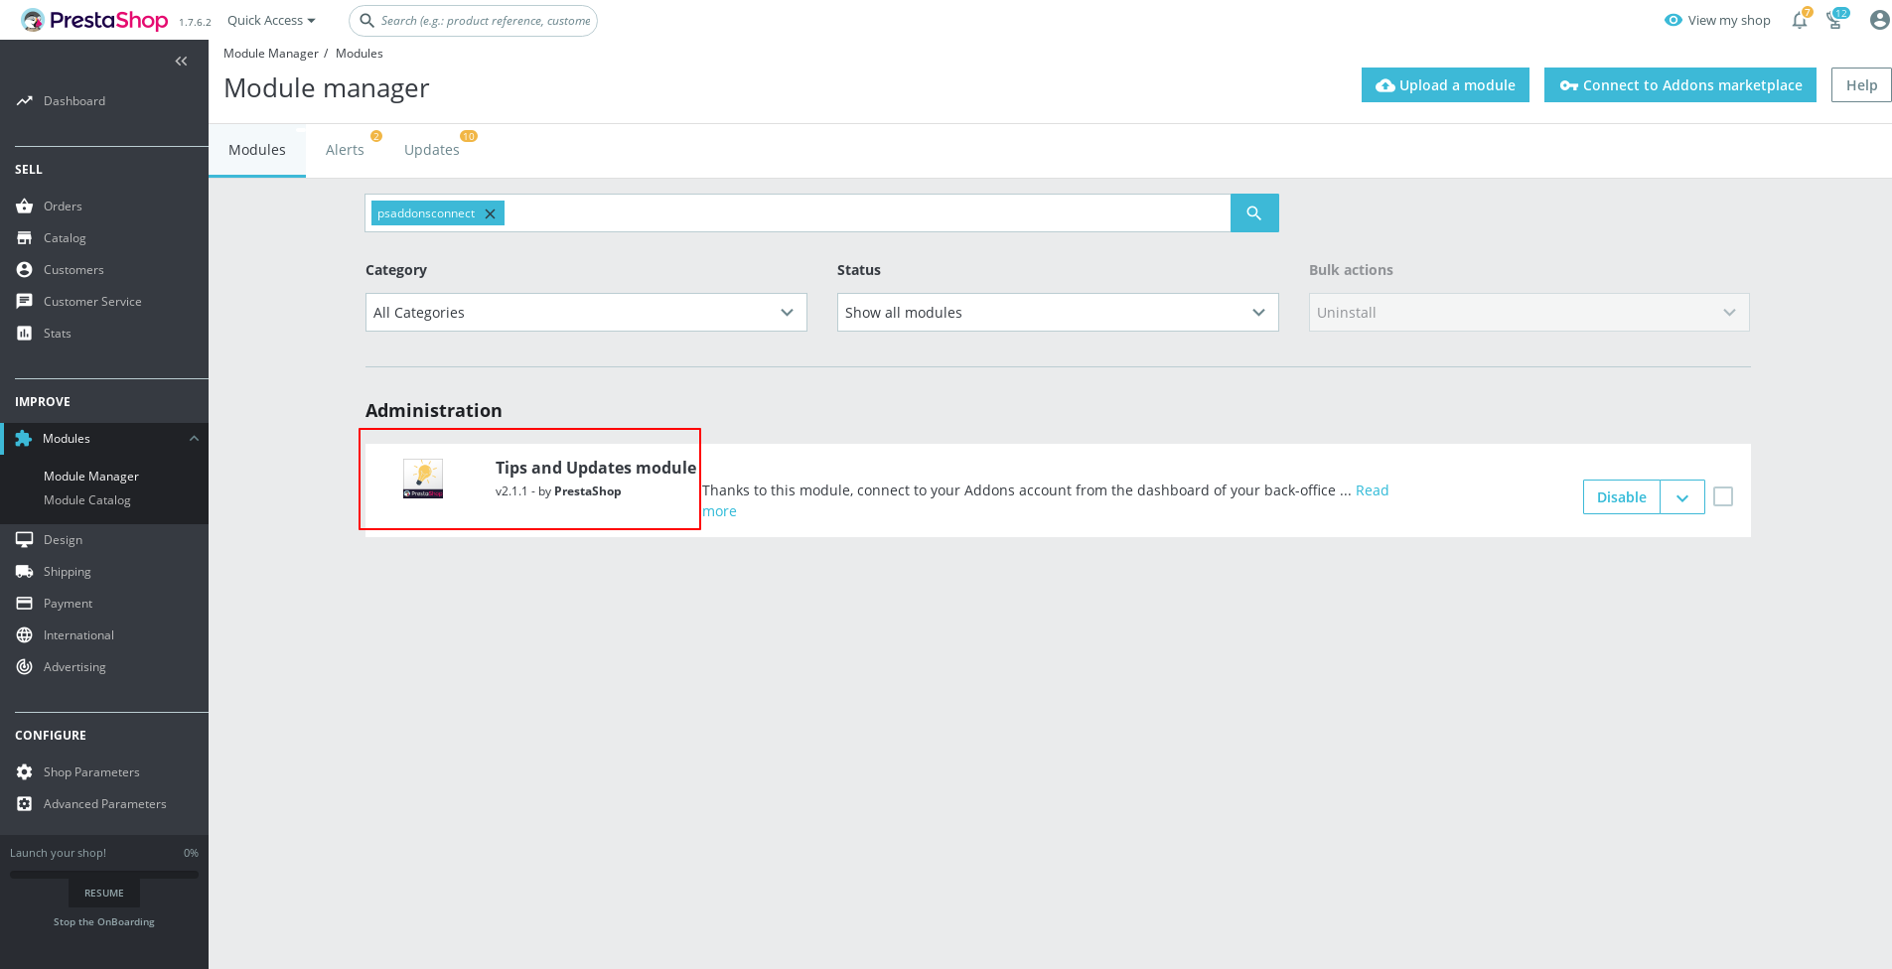Collapse the sidebar with double-chevron icon
1892x969 pixels.
pyautogui.click(x=181, y=62)
